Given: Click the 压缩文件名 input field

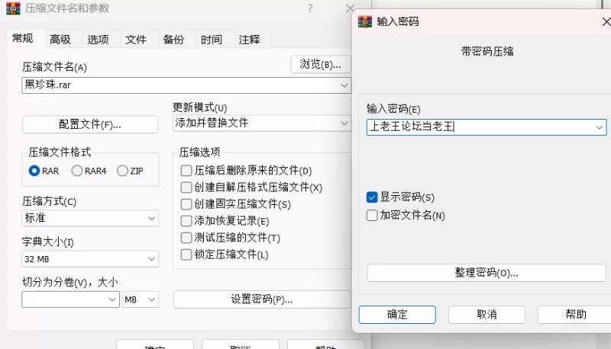Looking at the screenshot, I should point(186,85).
